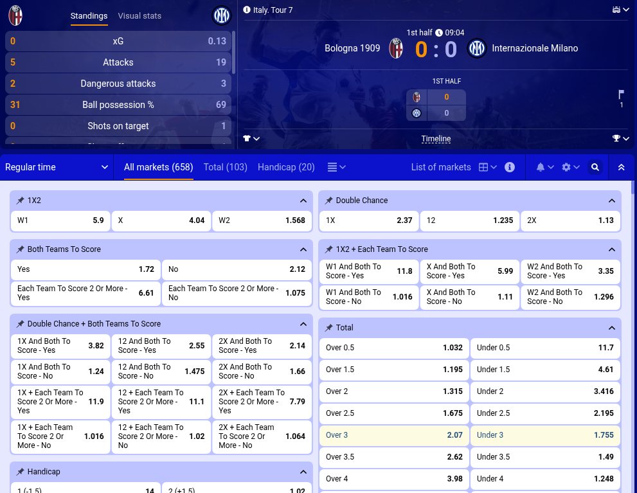The image size is (637, 493).
Task: Select X And Both To Score - No
Action: [x=470, y=297]
